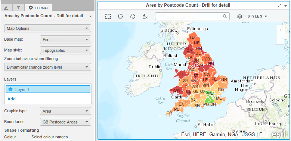This screenshot has width=291, height=141.
Task: Select the circle selection tool
Action: pyautogui.click(x=120, y=16)
